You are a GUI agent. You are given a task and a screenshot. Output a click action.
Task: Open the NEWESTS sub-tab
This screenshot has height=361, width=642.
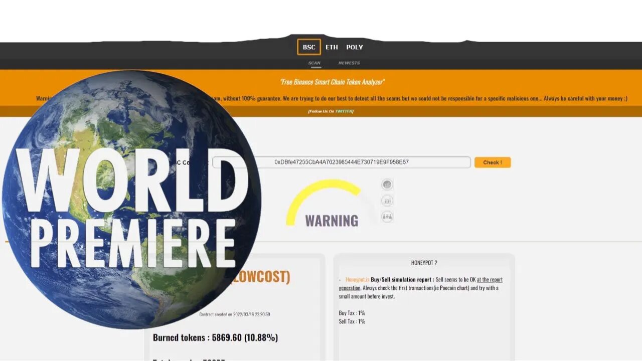click(349, 63)
